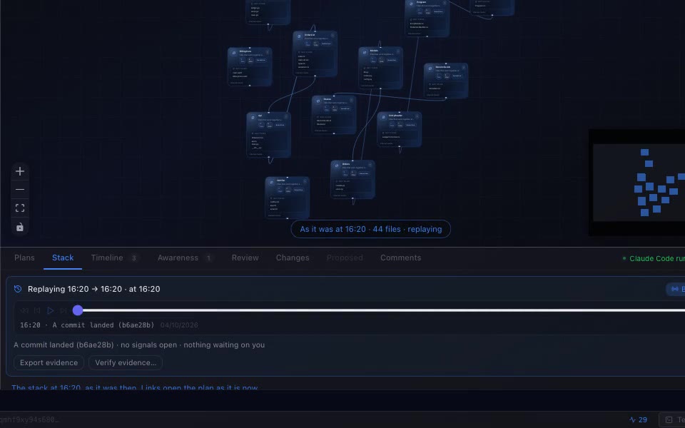Click the '16:20 · A commit landed' entry
The image size is (685, 428).
tap(87, 325)
